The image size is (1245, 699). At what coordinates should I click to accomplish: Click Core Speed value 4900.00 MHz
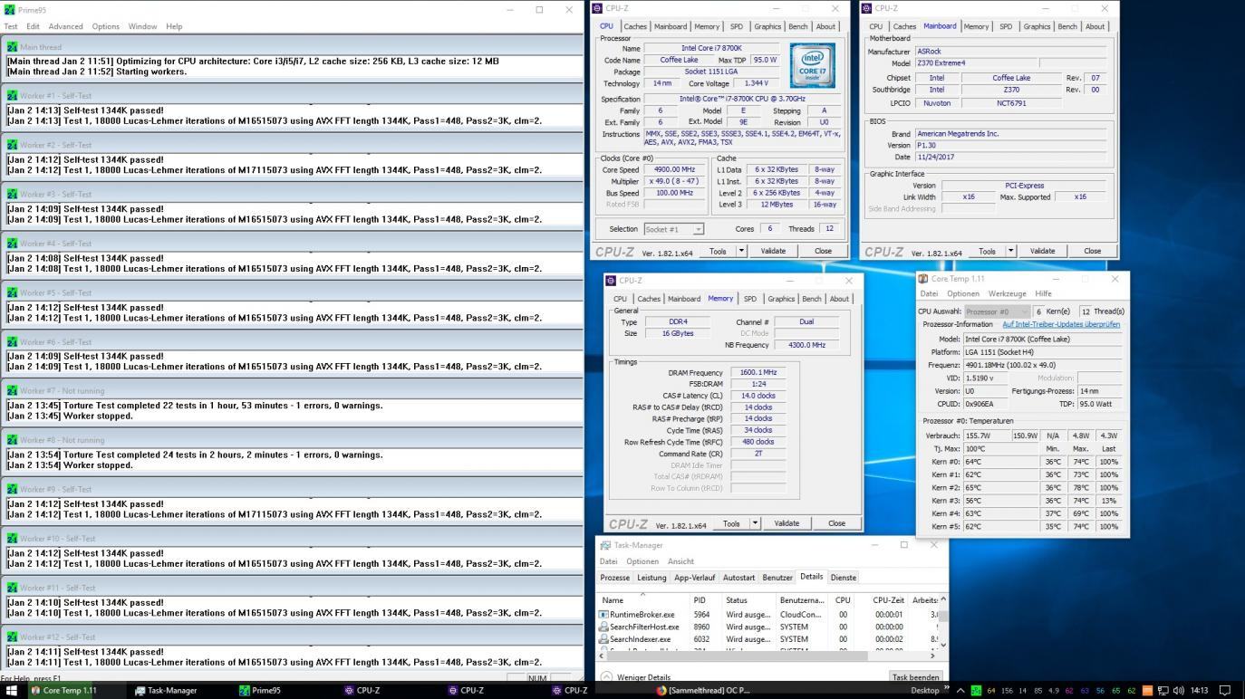(674, 169)
